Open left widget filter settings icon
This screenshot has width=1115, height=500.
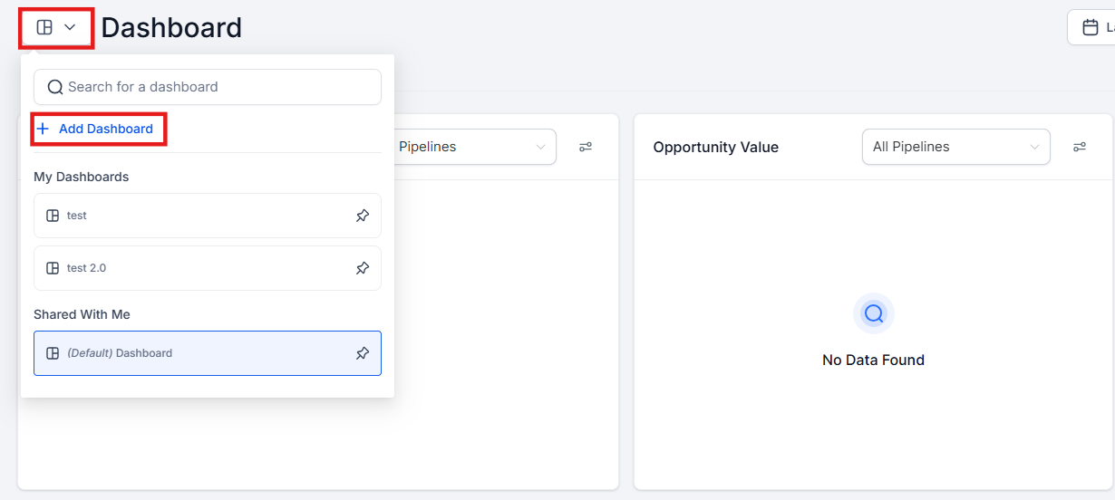[x=586, y=147]
